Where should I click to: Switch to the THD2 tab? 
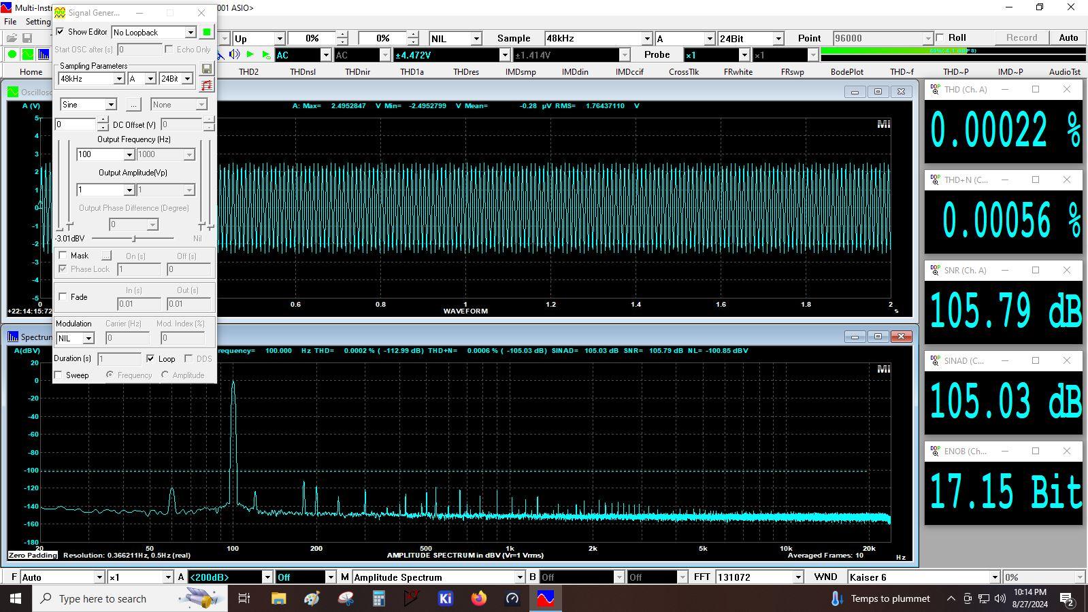[x=248, y=71]
